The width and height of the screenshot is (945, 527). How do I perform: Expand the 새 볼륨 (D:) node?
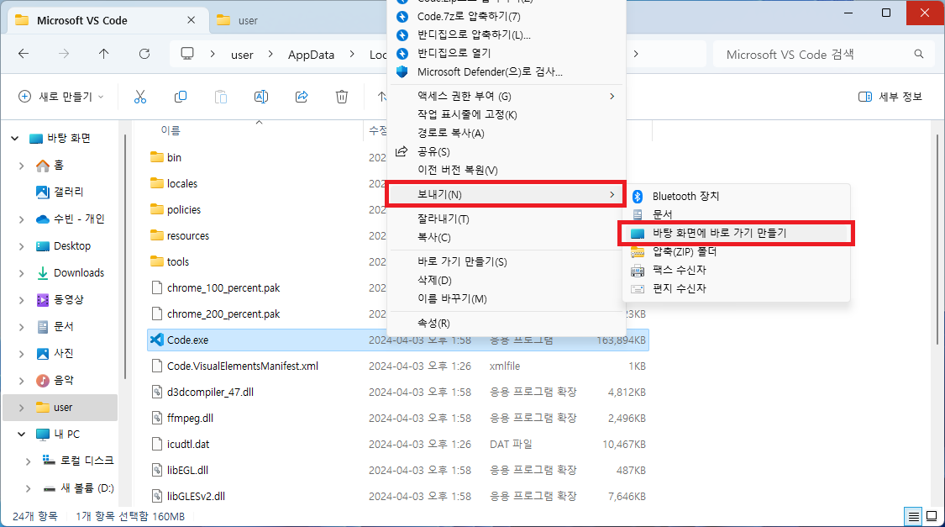[29, 488]
